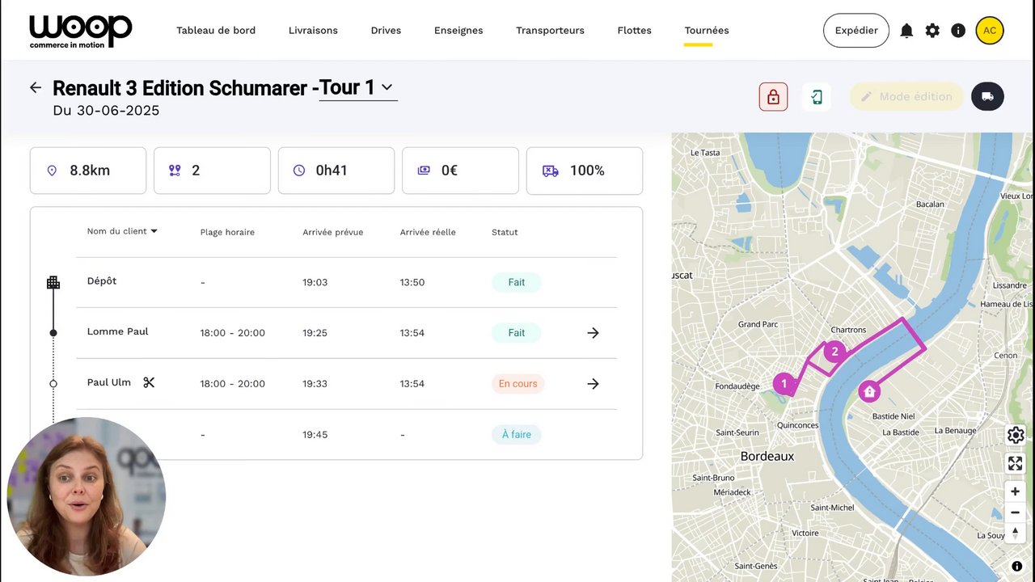Open the AC user avatar
This screenshot has height=582, width=1035.
(990, 31)
